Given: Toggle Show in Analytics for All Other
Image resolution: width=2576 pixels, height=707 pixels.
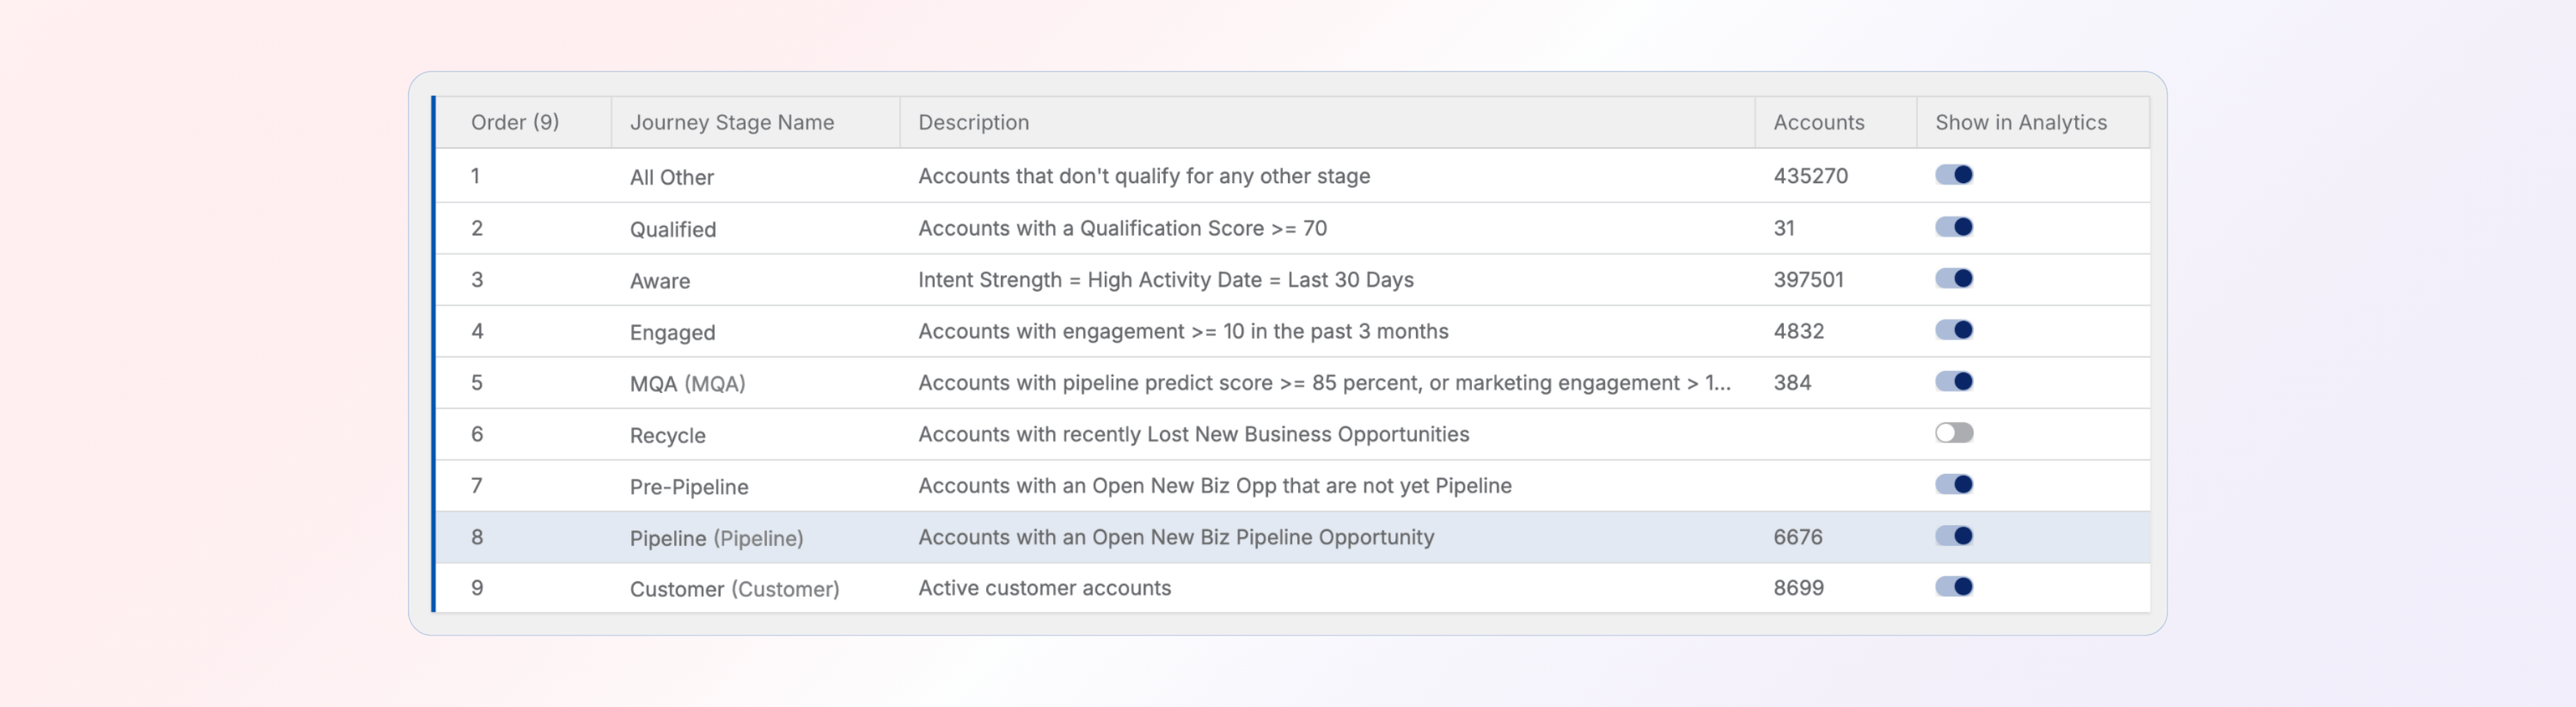Looking at the screenshot, I should coord(1953,175).
